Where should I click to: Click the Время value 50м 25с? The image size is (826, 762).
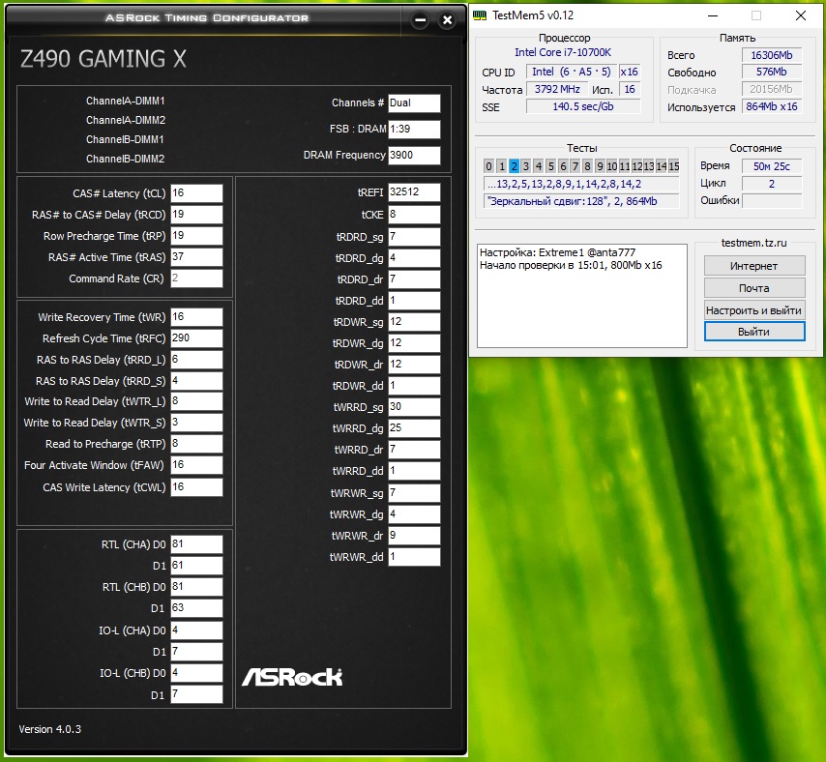tap(772, 166)
